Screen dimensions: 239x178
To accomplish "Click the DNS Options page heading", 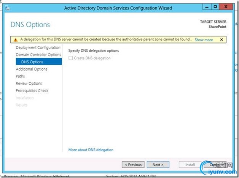I will coord(30,25).
